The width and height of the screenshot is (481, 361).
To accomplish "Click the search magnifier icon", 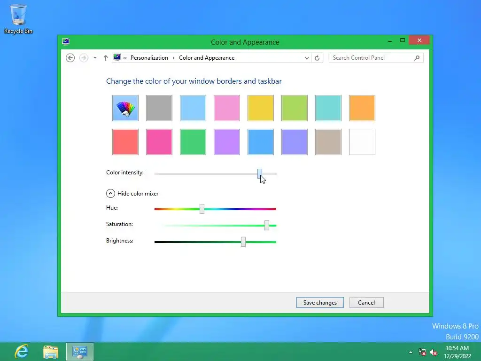I will [417, 58].
